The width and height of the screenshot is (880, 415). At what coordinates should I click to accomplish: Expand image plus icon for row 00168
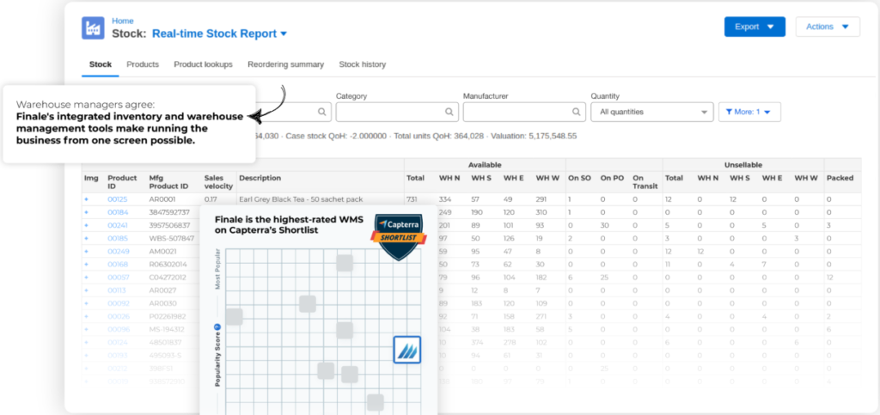87,264
